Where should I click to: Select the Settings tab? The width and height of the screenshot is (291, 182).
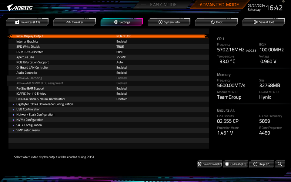pyautogui.click(x=122, y=22)
